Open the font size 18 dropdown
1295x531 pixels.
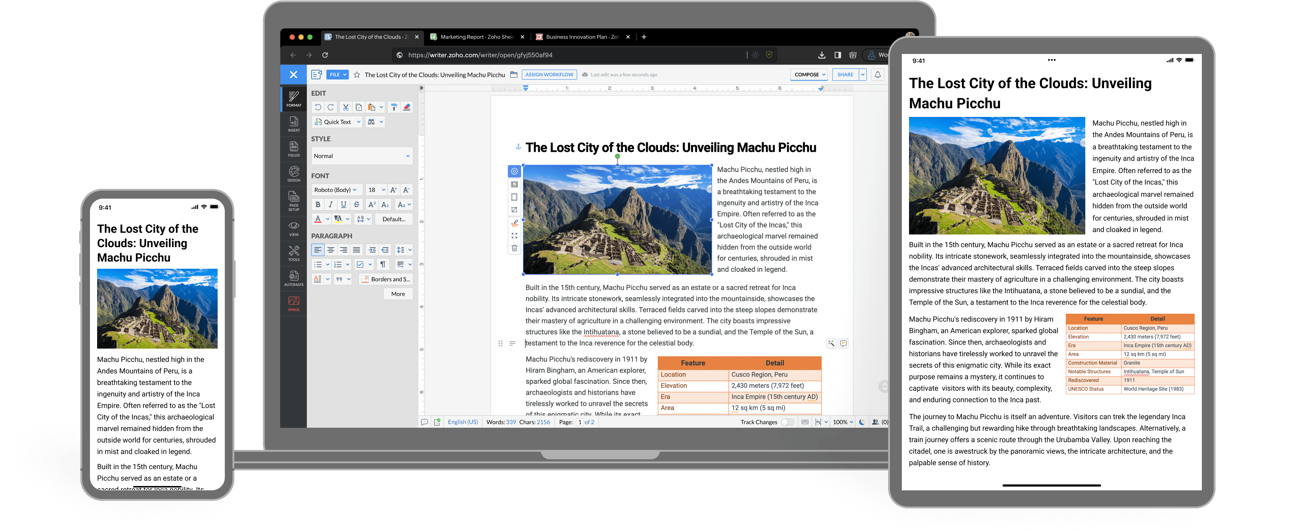pyautogui.click(x=376, y=190)
